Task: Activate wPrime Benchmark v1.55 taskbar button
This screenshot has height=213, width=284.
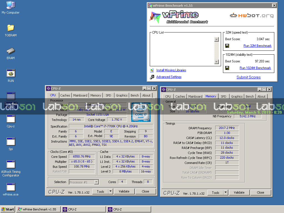Action: [x=38, y=209]
